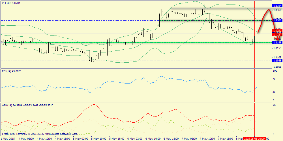Click the peak of the red forecast curve
Image resolution: width=283 pixels, height=141 pixels.
tap(269, 10)
